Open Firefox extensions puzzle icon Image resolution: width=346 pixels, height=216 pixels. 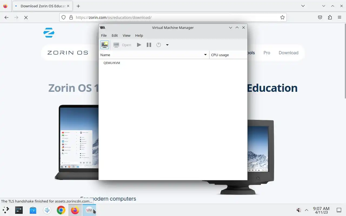point(330,17)
